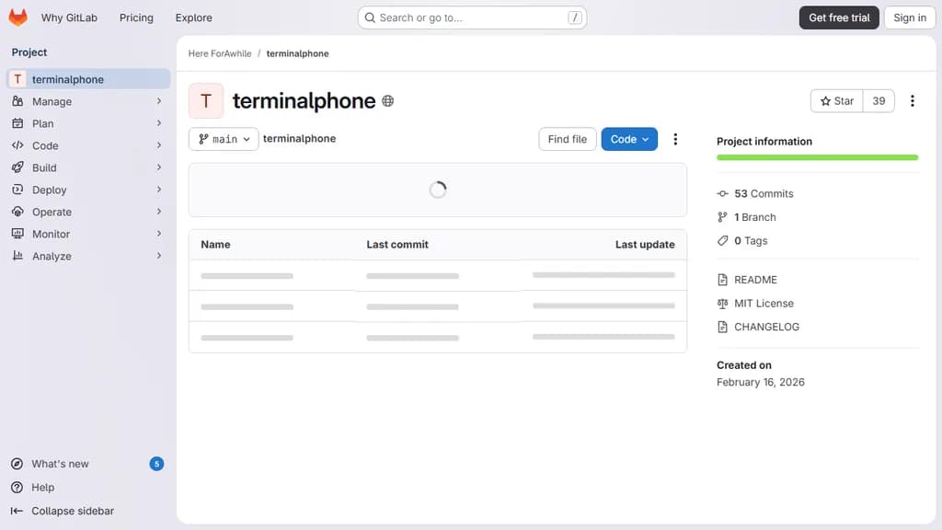Click the public visibility globe beside project title

(387, 101)
